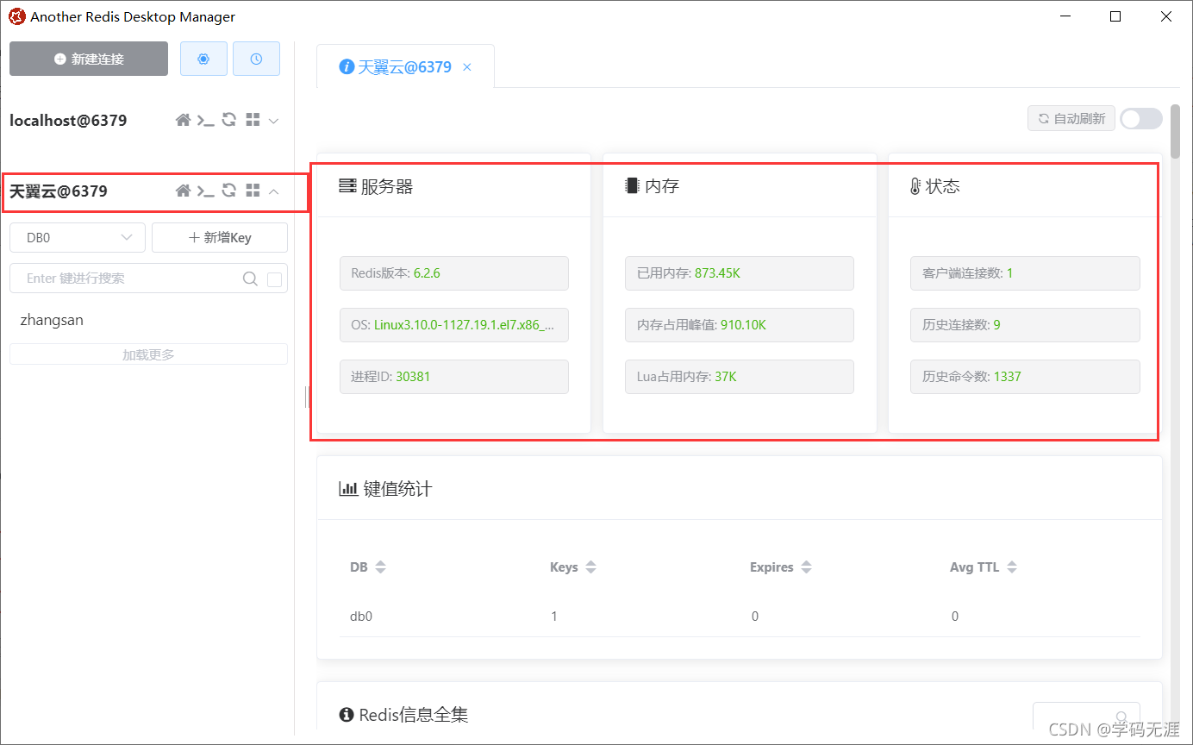Image resolution: width=1193 pixels, height=745 pixels.
Task: Sort statistics table by Avg TTL column
Action: pos(984,567)
